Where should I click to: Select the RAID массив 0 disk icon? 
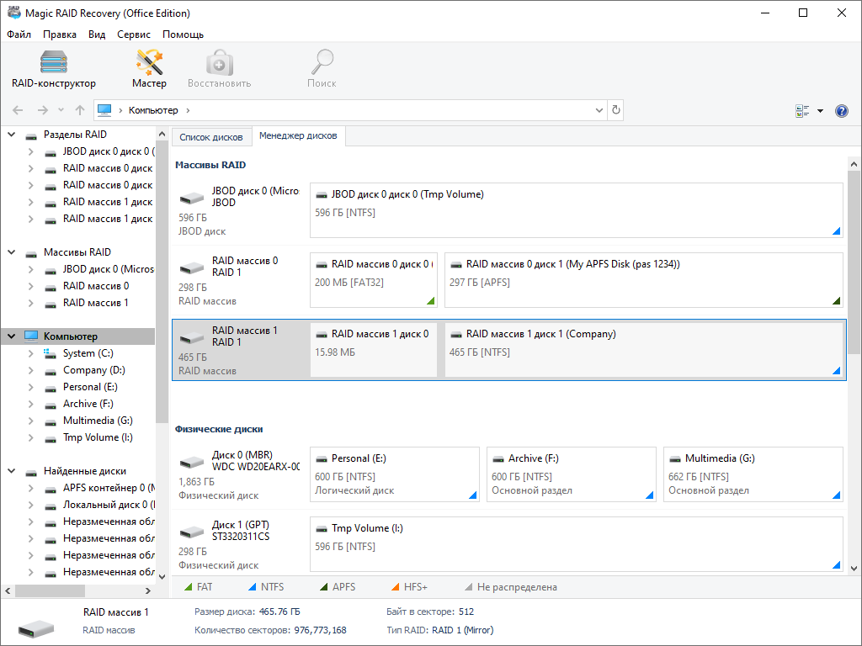click(x=193, y=269)
